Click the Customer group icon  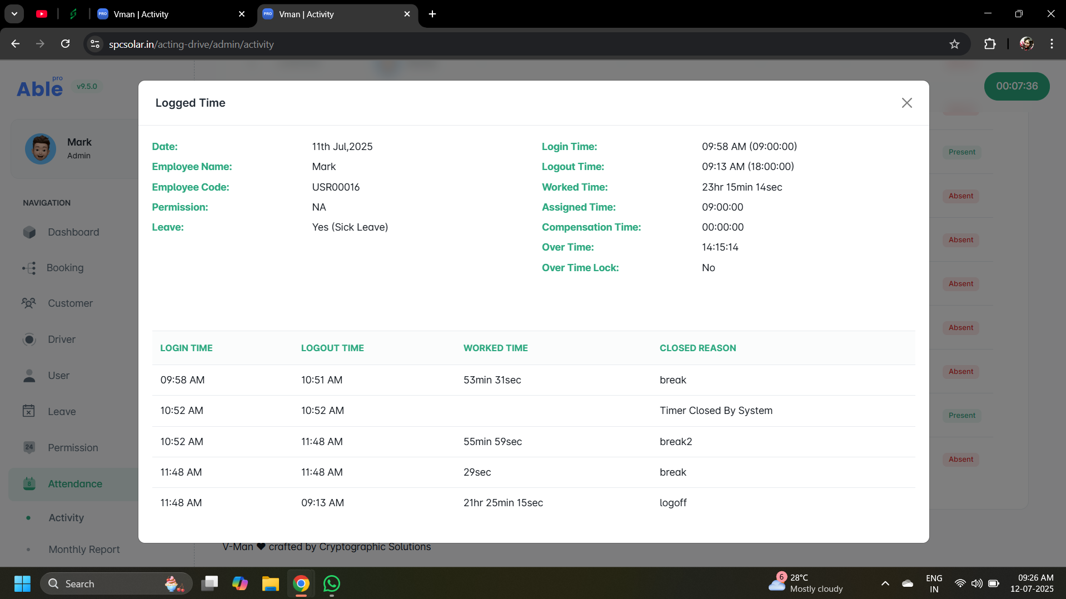29,303
